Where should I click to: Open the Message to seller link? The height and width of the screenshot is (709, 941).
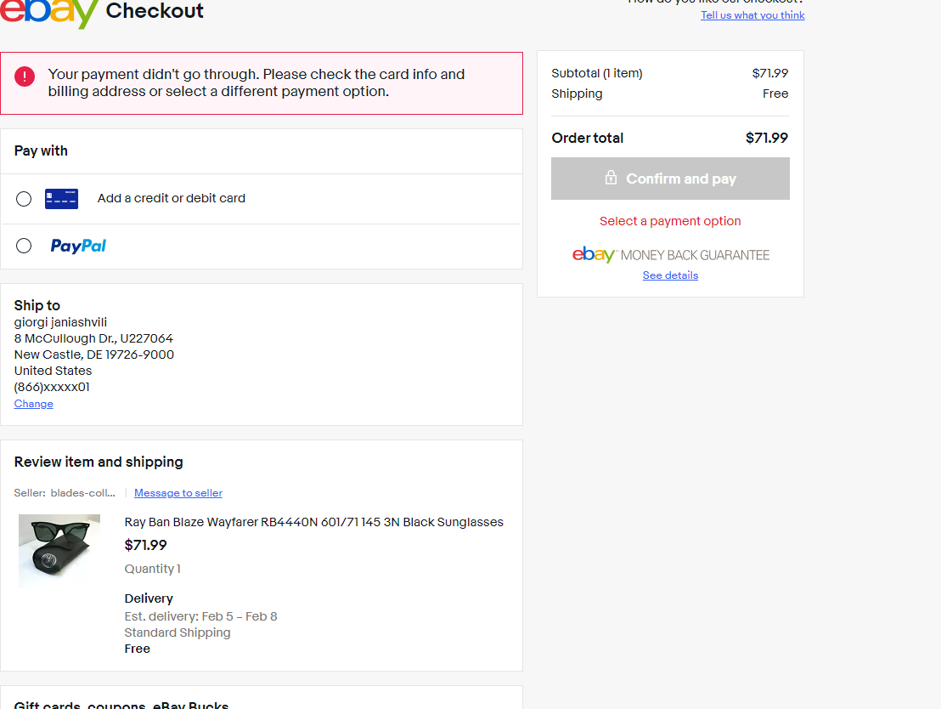[x=178, y=493]
